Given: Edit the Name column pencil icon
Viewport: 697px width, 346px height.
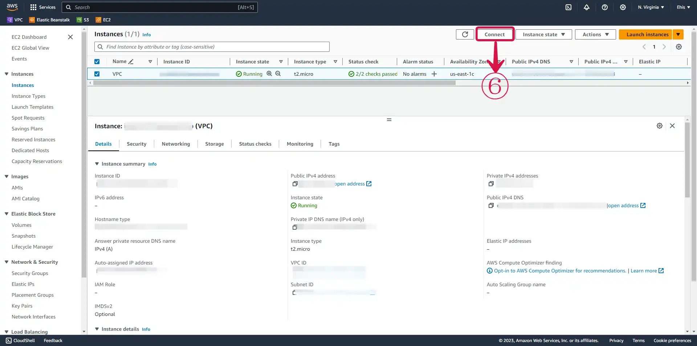Looking at the screenshot, I should tap(131, 62).
